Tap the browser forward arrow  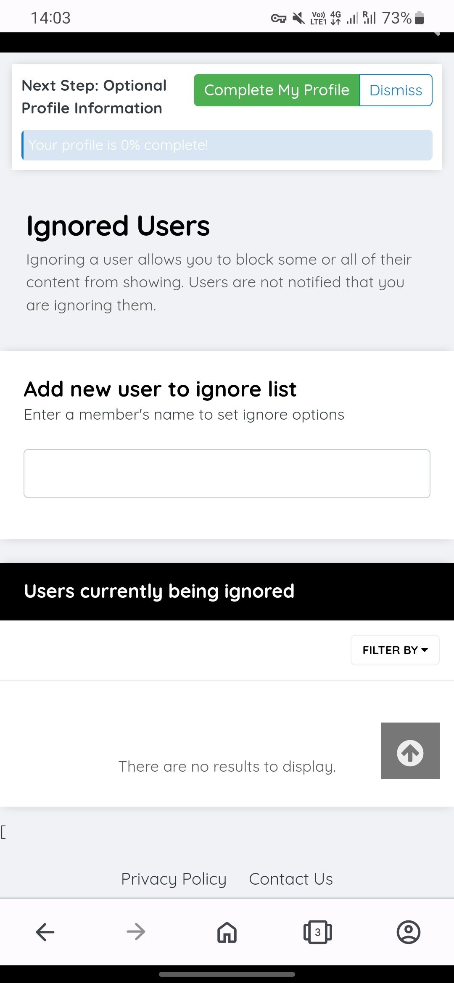pyautogui.click(x=136, y=932)
